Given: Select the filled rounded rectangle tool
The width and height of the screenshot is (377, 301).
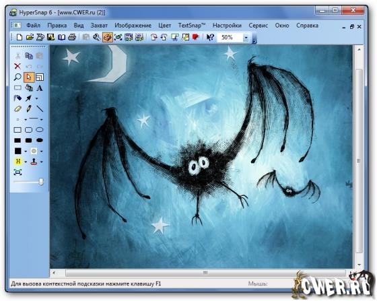Looking at the screenshot, I should (x=28, y=141).
